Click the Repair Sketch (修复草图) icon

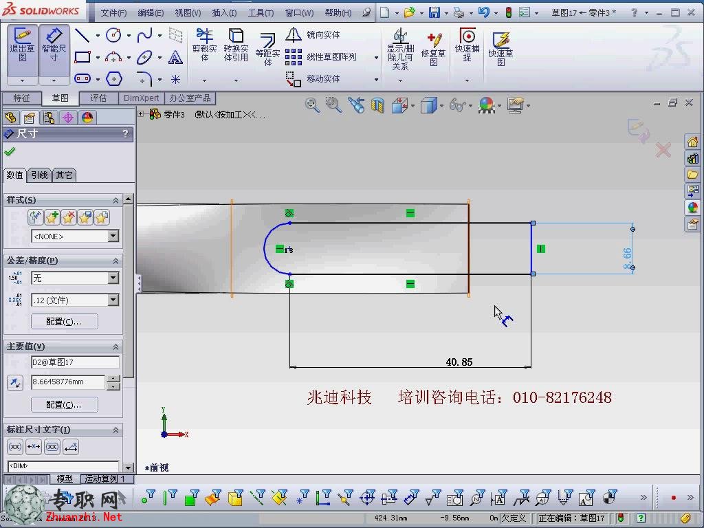pos(433,49)
